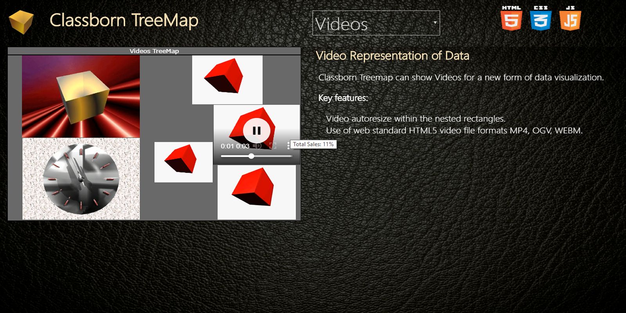Click the '0:01 0:03' video time display
Image resolution: width=626 pixels, height=313 pixels.
235,146
